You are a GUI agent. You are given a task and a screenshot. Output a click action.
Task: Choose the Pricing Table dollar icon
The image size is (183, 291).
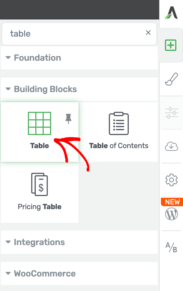pyautogui.click(x=40, y=184)
